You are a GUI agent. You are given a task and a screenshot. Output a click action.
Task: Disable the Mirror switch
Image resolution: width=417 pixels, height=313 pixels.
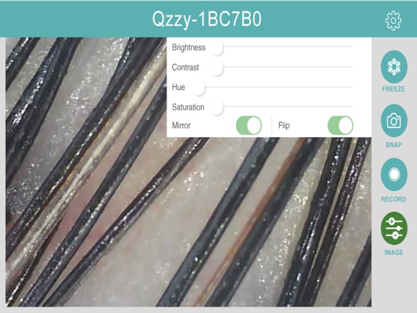point(249,125)
